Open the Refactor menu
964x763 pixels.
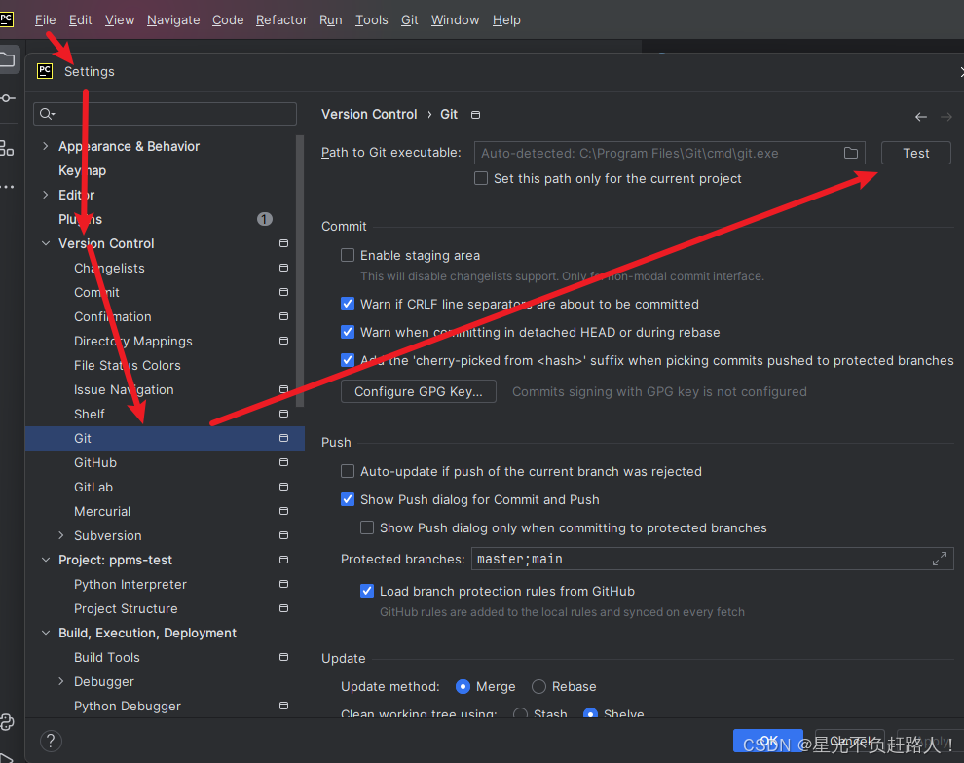click(281, 19)
